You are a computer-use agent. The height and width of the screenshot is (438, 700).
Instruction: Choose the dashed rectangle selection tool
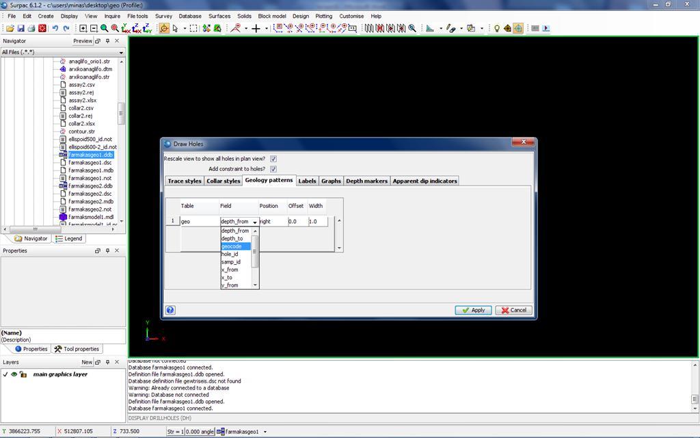point(193,28)
